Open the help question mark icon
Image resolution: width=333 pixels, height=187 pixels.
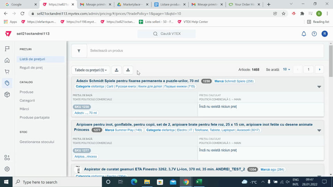(x=314, y=34)
